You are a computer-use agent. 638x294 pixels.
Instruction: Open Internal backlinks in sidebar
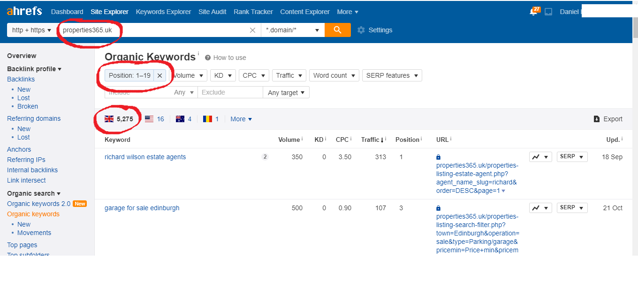32,170
